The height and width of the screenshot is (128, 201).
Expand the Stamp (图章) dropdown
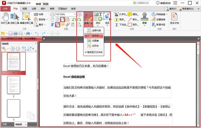coord(144,25)
